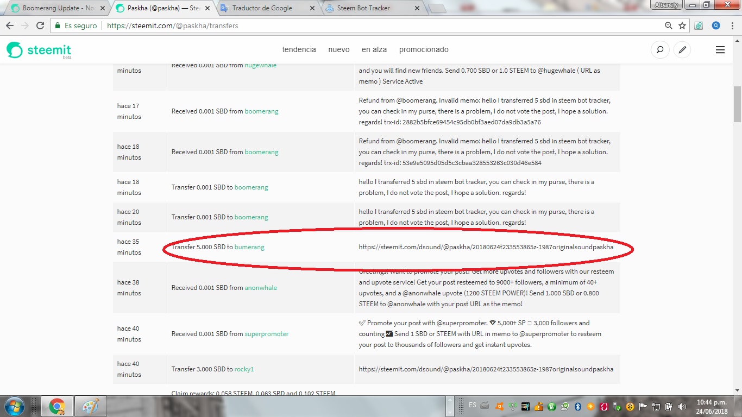Close the Steem Bot Tracker tab
This screenshot has width=742, height=417.
pos(417,8)
